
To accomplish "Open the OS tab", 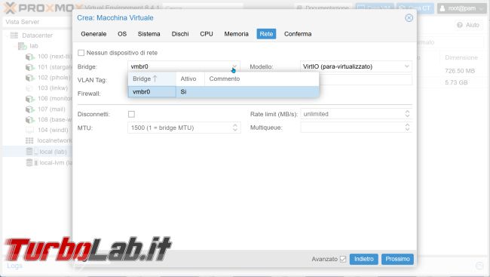I will tap(122, 34).
